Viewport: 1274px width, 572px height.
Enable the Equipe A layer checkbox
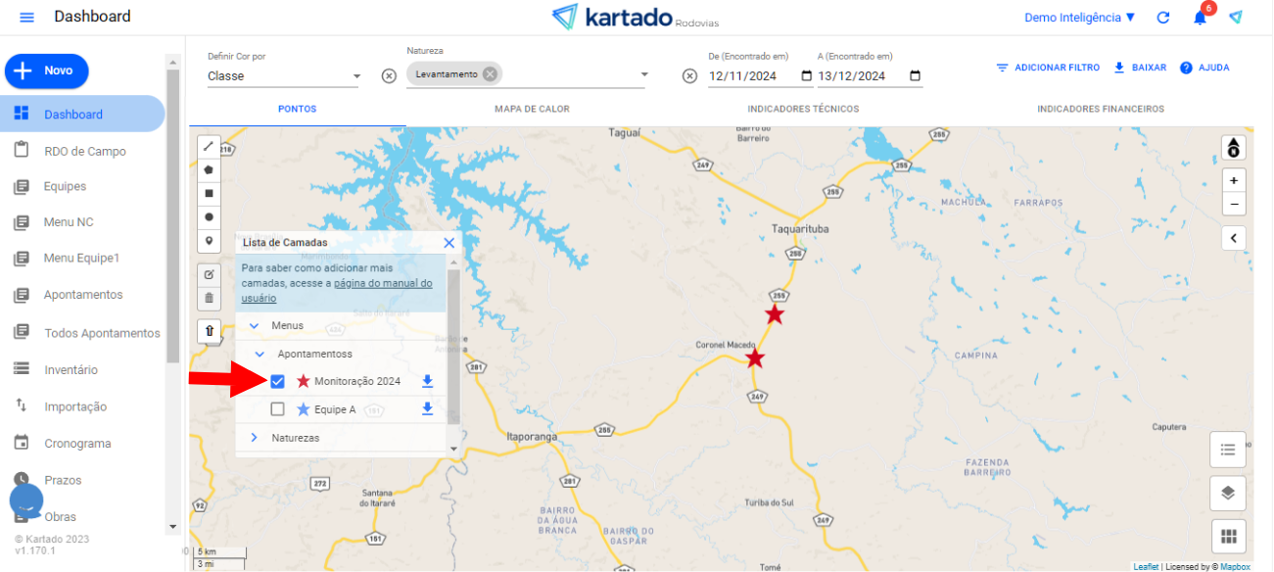(x=277, y=409)
